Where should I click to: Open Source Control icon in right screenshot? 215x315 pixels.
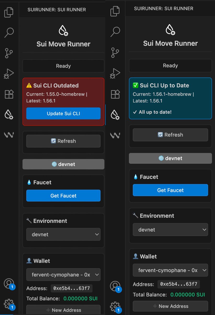(x=115, y=52)
